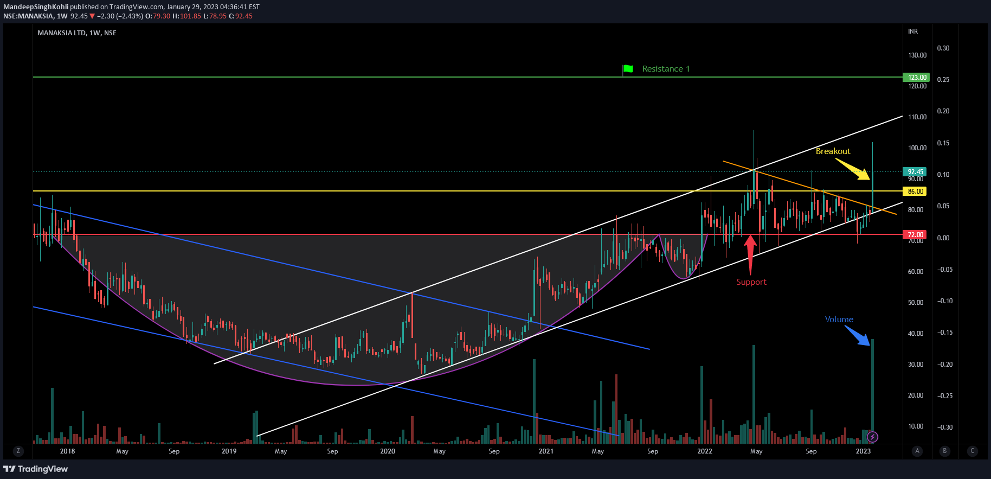The width and height of the screenshot is (991, 479).
Task: Click the O:79.30 open value in header
Action: coord(158,16)
